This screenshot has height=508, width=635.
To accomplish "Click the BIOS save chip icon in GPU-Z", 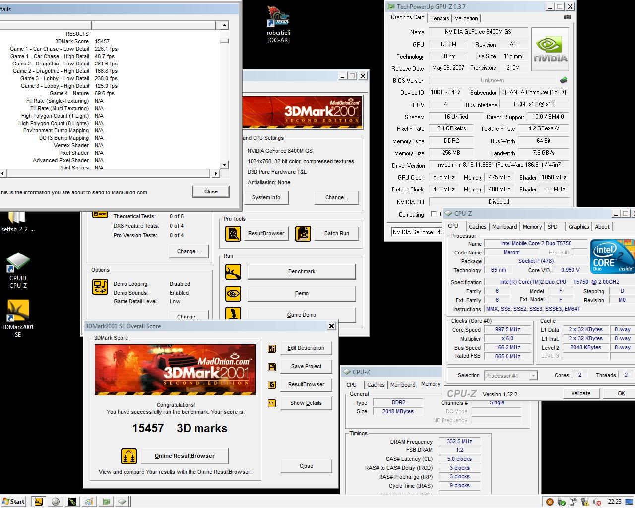I will [564, 80].
